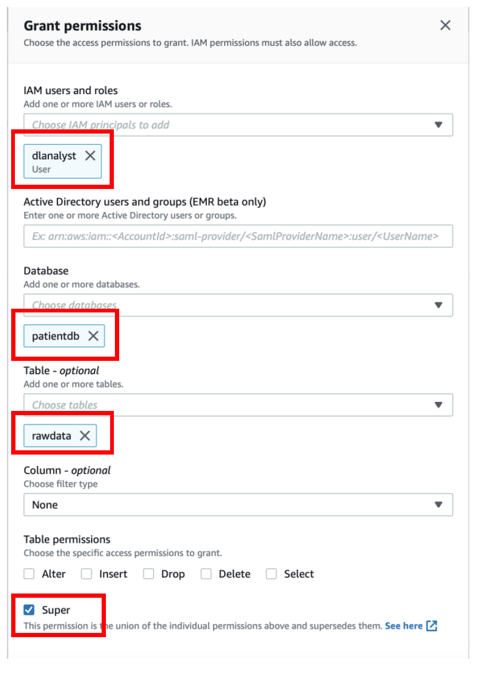Uncheck the Super permission checkbox
481x676 pixels.
coord(29,610)
